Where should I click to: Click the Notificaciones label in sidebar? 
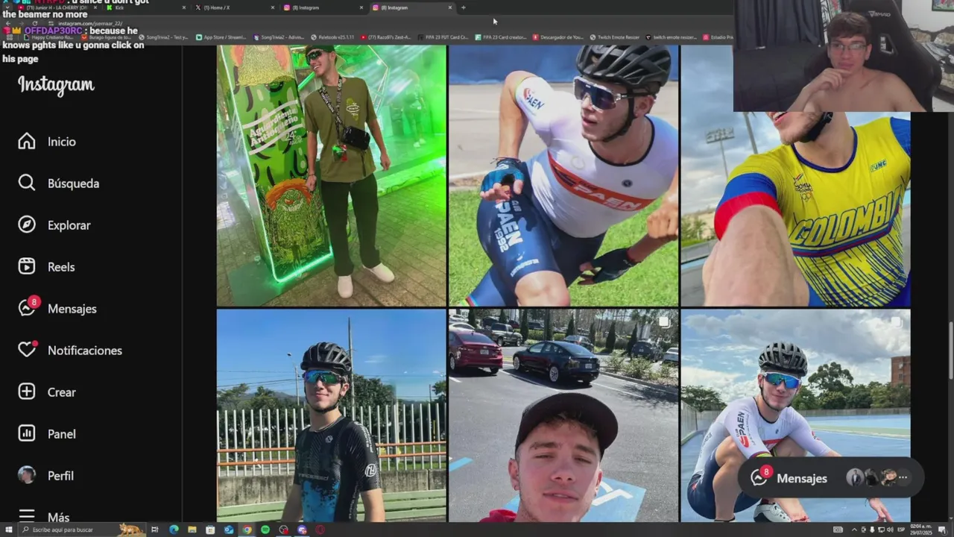85,351
